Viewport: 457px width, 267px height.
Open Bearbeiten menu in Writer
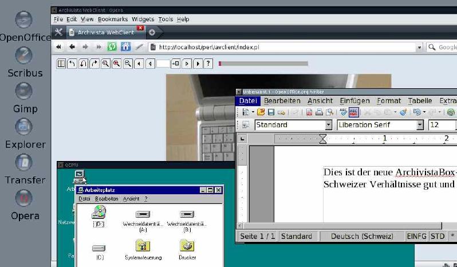[282, 101]
